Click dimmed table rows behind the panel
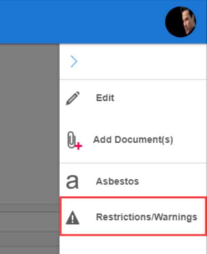Image resolution: width=207 pixels, height=254 pixels. pyautogui.click(x=30, y=229)
